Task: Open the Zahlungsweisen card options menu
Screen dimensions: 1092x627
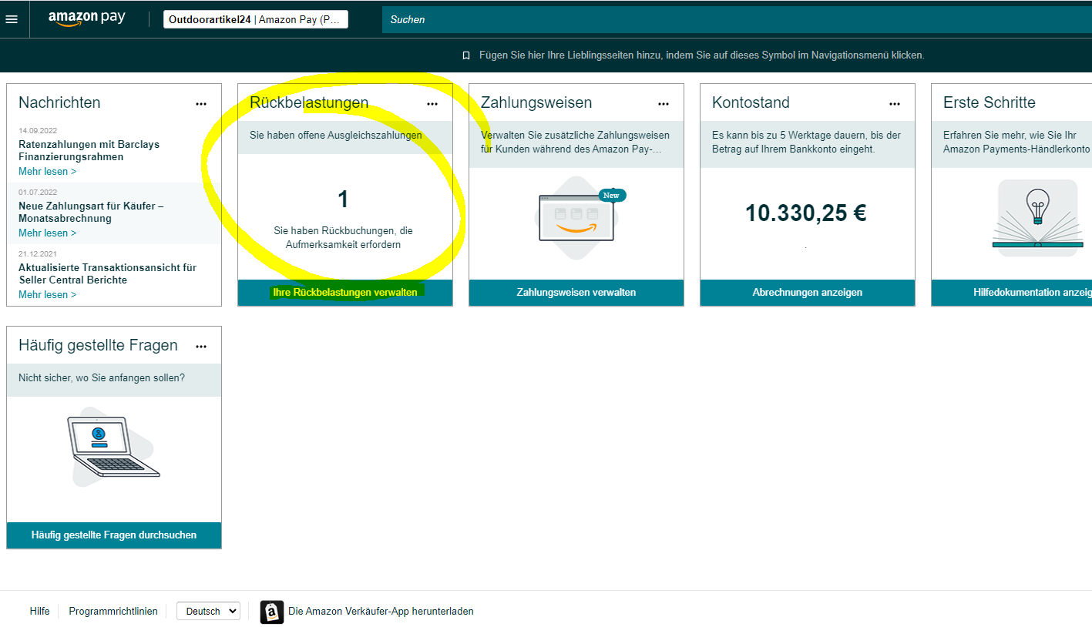Action: pos(664,103)
